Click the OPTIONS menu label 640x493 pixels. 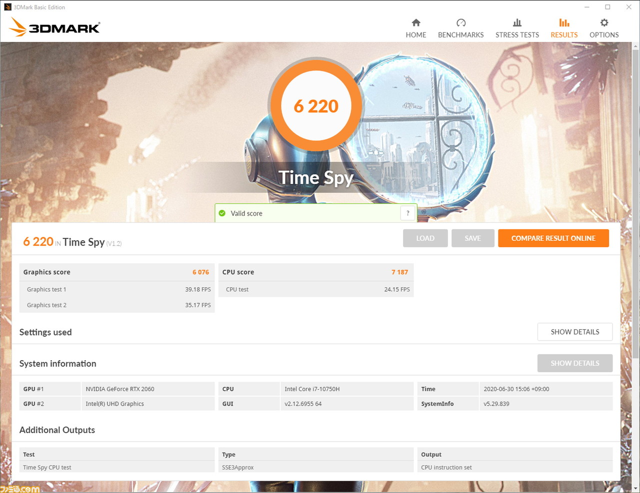pos(604,35)
